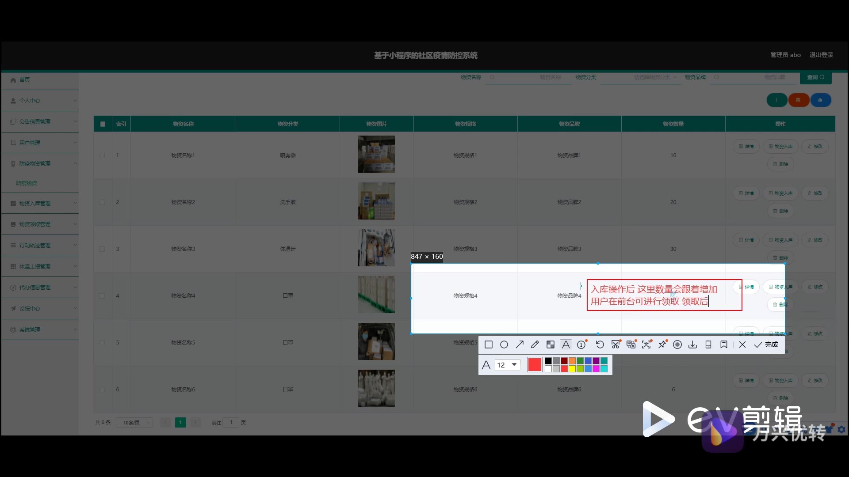
Task: Click the red batch delete button
Action: [798, 100]
